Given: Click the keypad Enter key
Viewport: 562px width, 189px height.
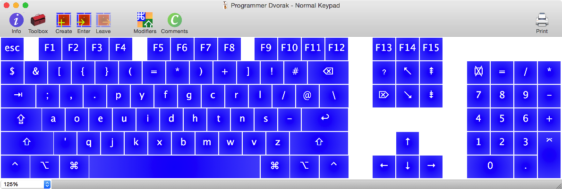Looking at the screenshot, I should coord(549,155).
